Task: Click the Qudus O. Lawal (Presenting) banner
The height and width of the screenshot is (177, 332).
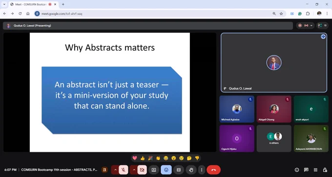Action: point(148,25)
